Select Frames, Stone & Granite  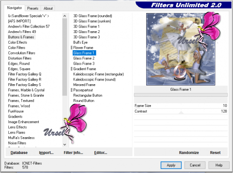[26, 95]
